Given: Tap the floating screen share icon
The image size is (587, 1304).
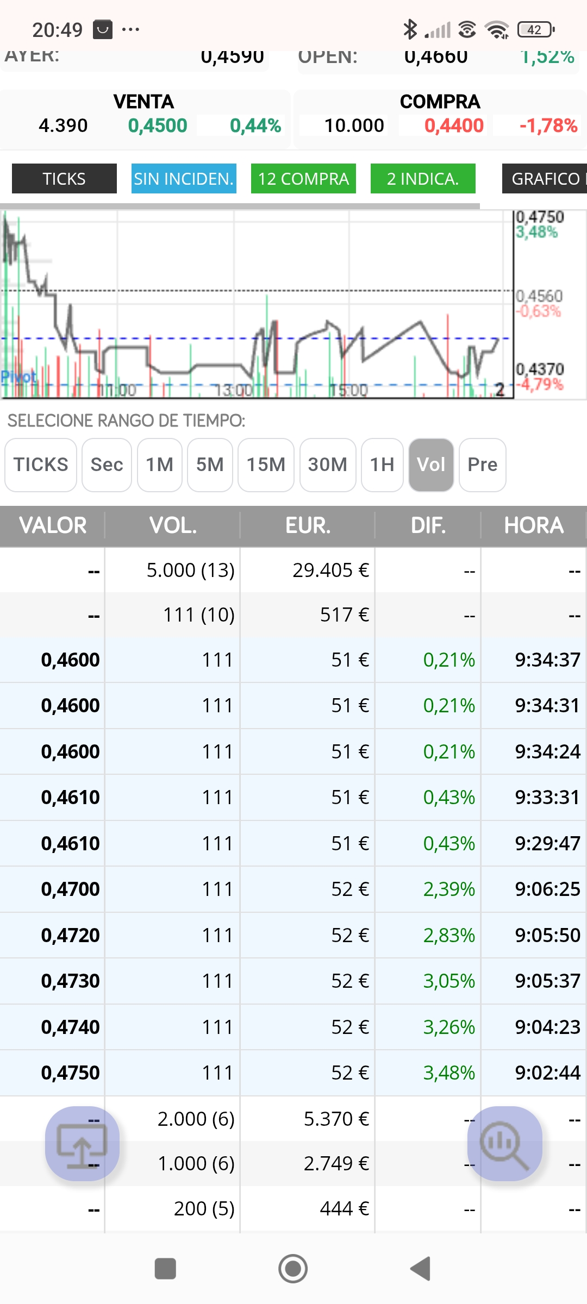Looking at the screenshot, I should tap(82, 1143).
